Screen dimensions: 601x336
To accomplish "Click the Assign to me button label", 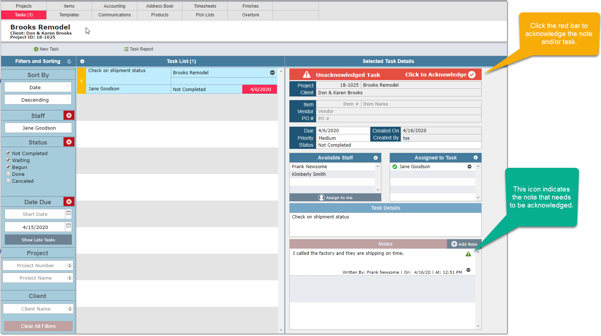I will pyautogui.click(x=339, y=198).
